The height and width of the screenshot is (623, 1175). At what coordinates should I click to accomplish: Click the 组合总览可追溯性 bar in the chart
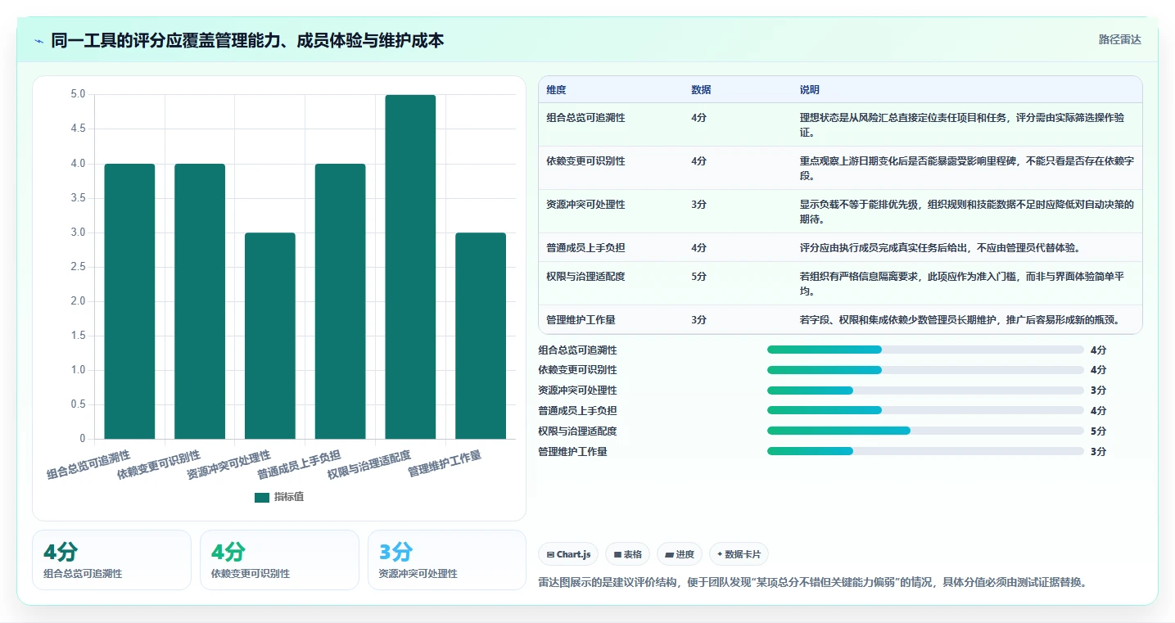click(129, 301)
